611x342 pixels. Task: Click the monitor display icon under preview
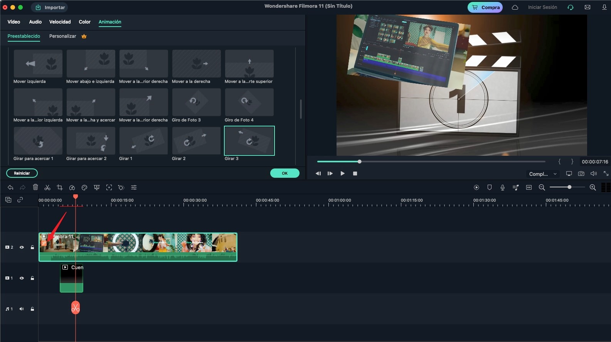pyautogui.click(x=569, y=174)
